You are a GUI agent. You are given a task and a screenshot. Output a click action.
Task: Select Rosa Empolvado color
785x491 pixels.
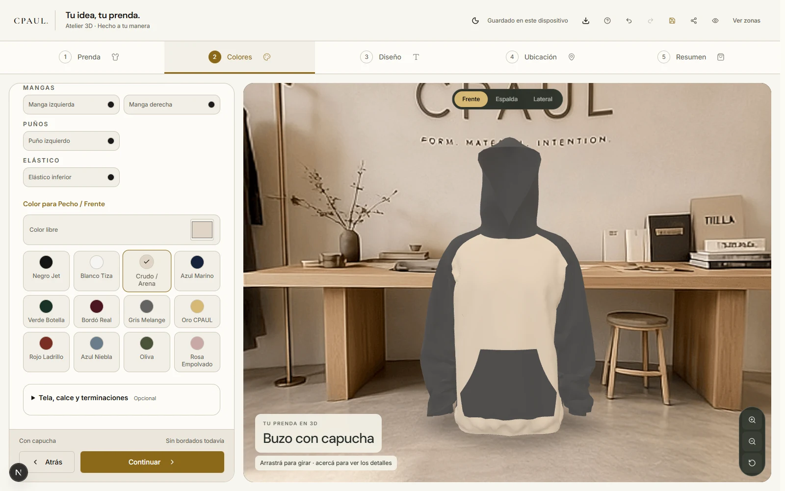point(197,352)
